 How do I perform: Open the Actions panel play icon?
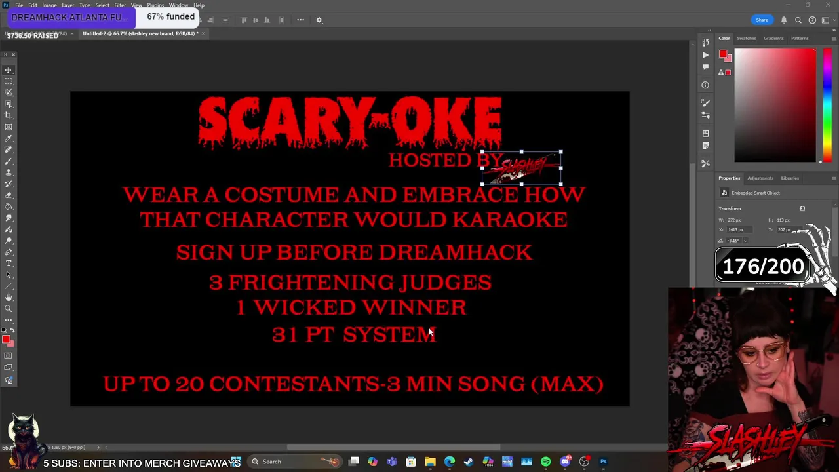705,55
